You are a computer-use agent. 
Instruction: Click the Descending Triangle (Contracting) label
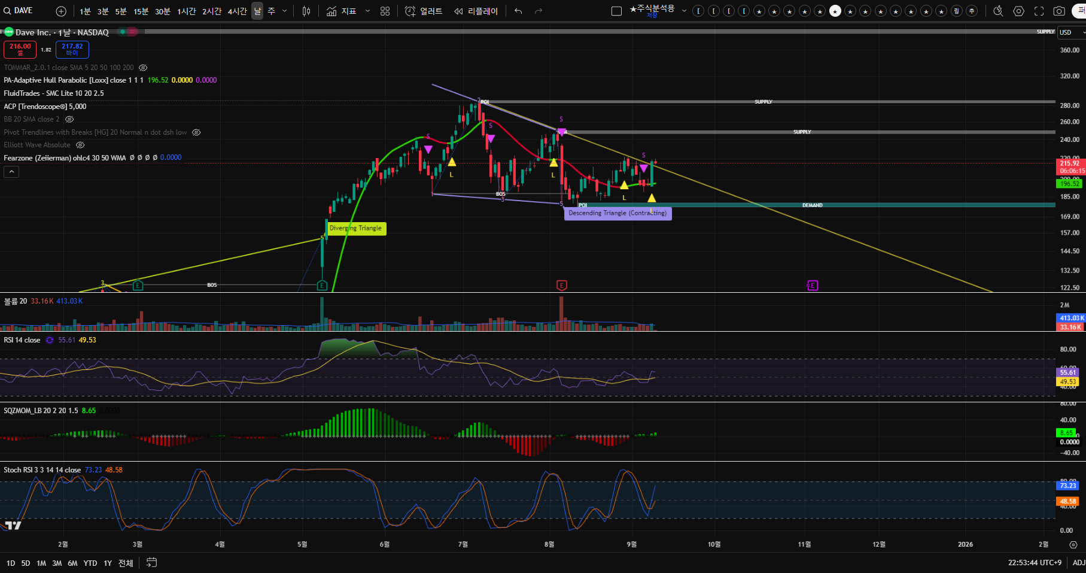[x=617, y=213]
